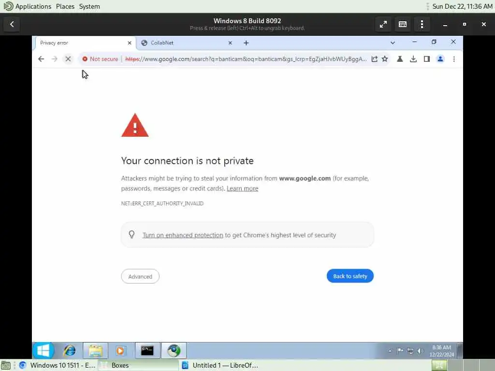The image size is (495, 371).
Task: Switch to Untitled 1 LibreOffice window
Action: click(220, 365)
